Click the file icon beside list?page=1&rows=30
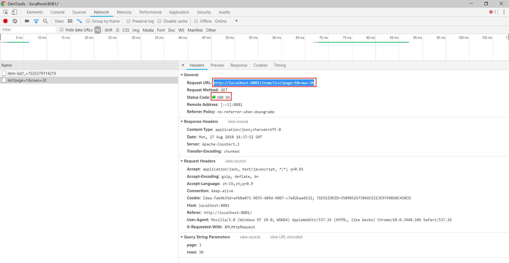Viewport: 509px width, 263px height. coord(4,80)
